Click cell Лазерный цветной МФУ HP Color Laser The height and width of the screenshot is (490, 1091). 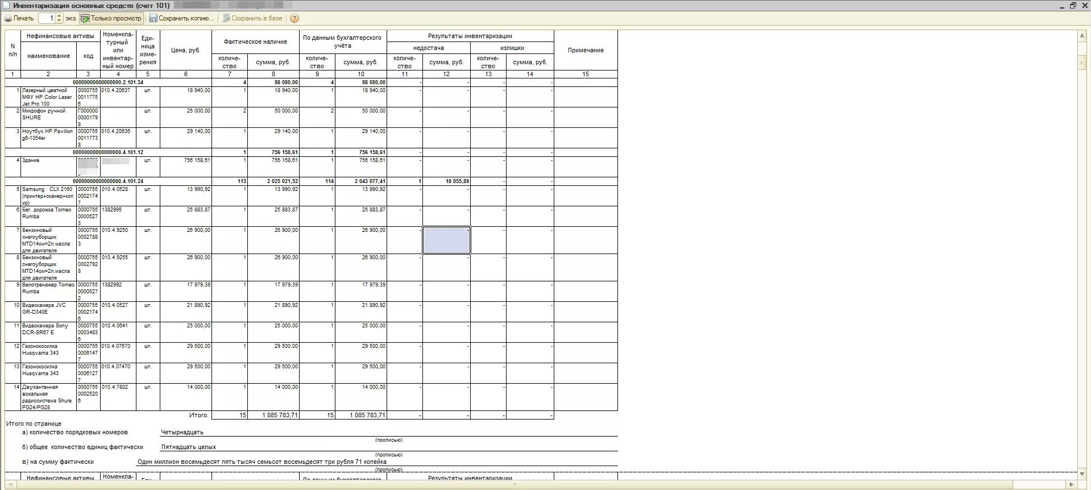pos(48,97)
